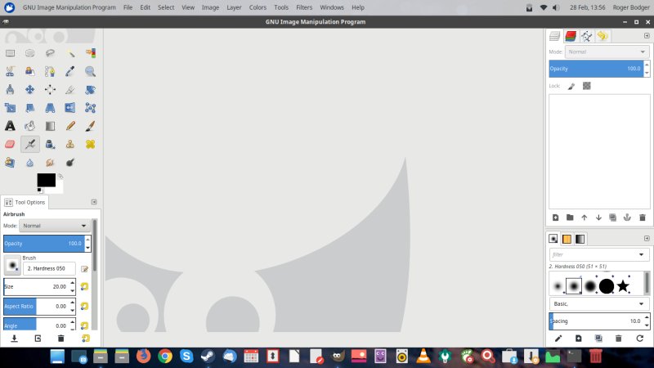Image resolution: width=654 pixels, height=368 pixels.
Task: Select the Measure compass tool
Action: (x=10, y=90)
